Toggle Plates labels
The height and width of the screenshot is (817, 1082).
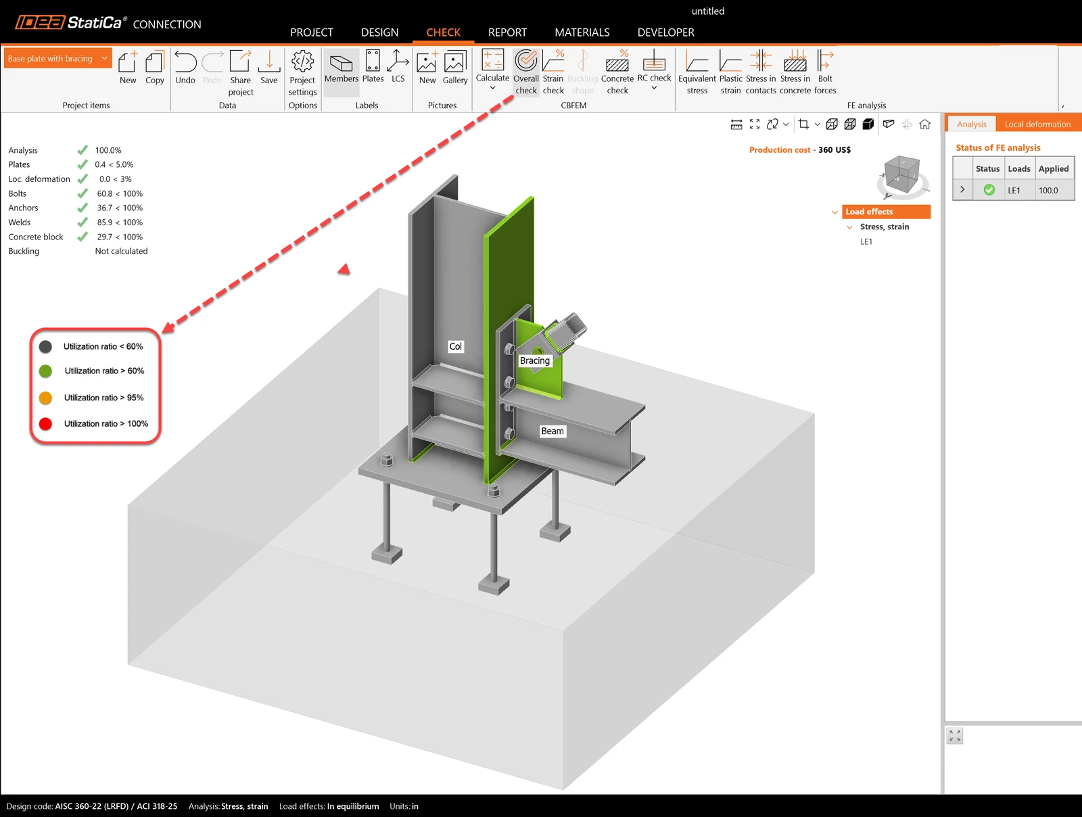373,67
